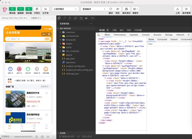Open simulator more options ellipsis
This screenshot has height=139, width=192.
(x=53, y=18)
